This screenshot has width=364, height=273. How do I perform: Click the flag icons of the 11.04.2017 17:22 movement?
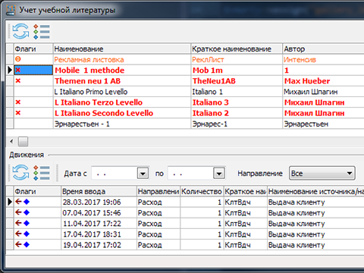[x=22, y=223]
